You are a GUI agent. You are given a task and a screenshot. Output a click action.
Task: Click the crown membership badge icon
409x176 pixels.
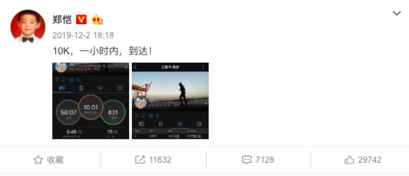(x=97, y=20)
